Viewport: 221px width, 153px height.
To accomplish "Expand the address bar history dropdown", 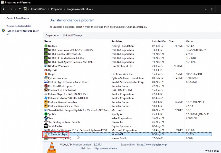I will coord(206,9).
